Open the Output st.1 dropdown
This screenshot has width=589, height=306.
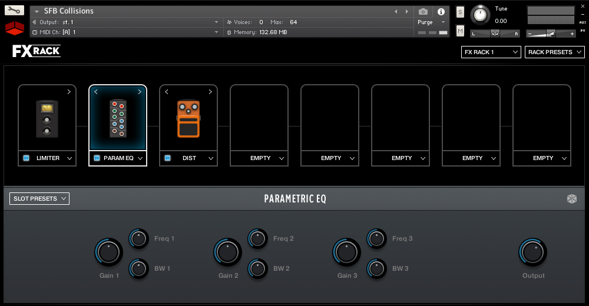click(125, 22)
